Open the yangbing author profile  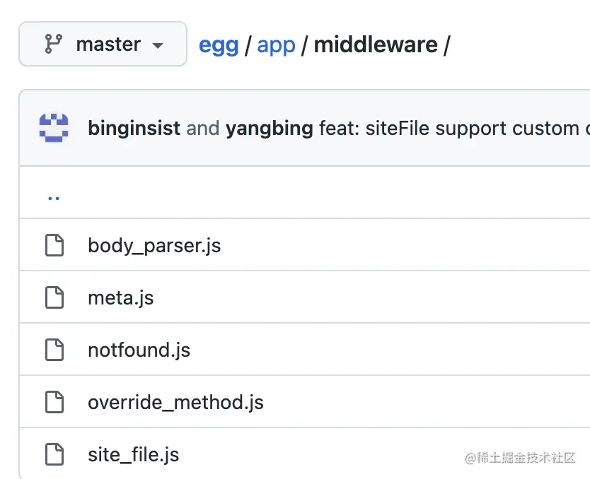pos(269,129)
